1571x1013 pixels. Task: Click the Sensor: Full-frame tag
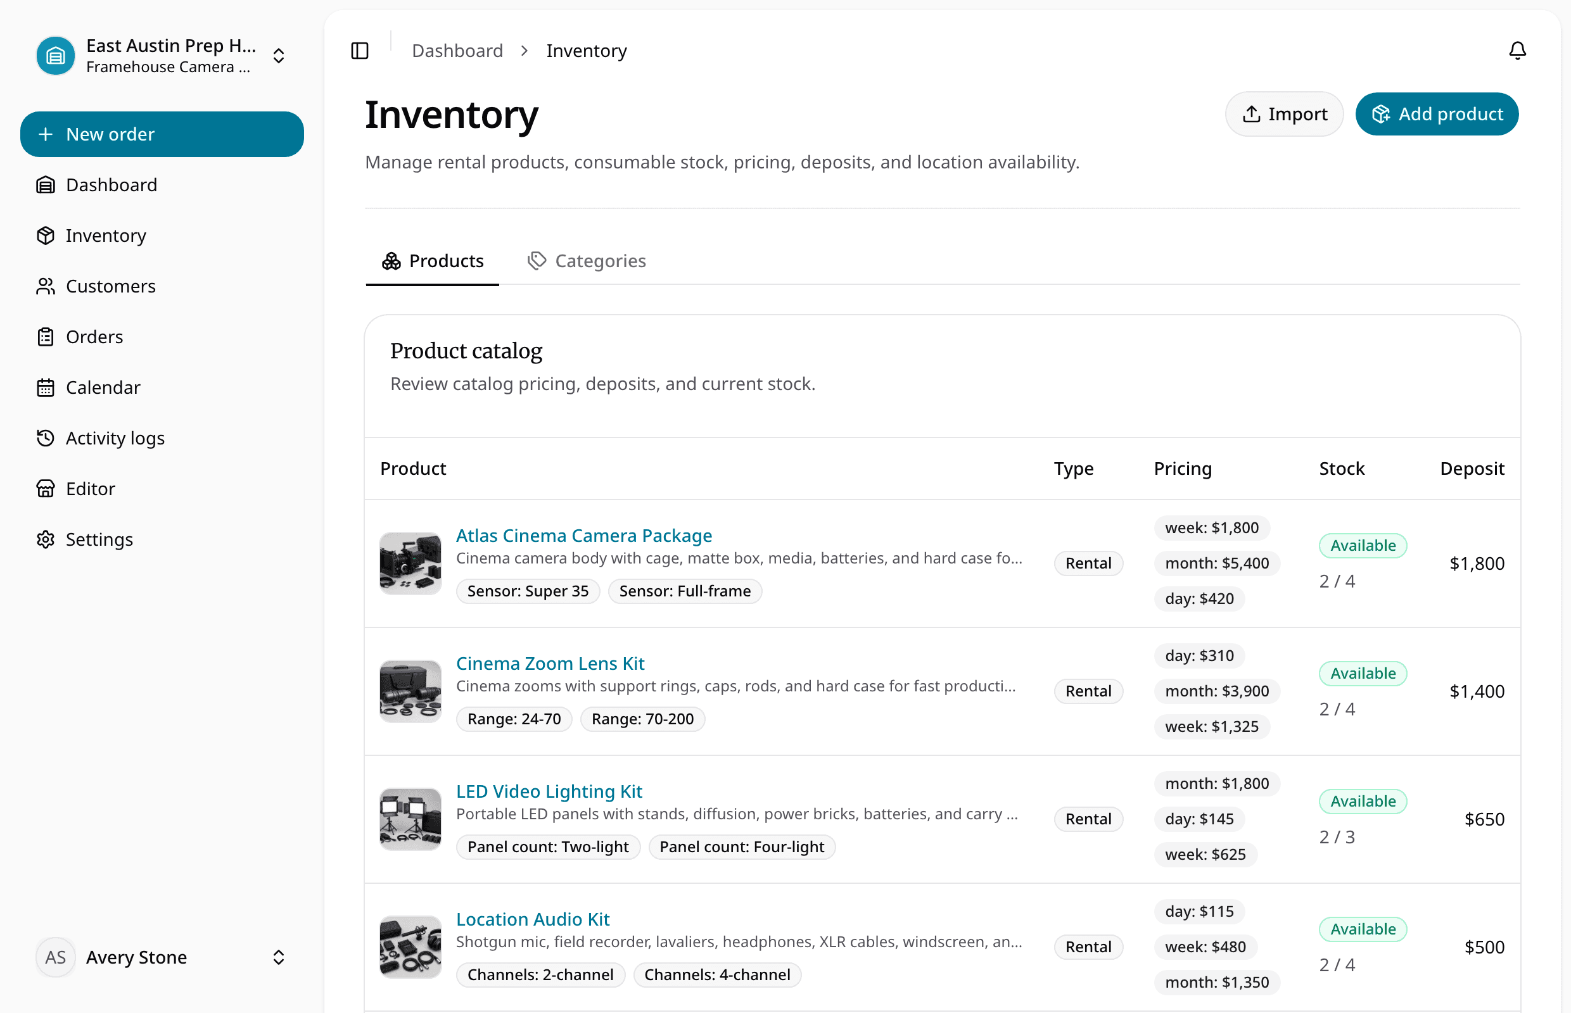tap(685, 591)
